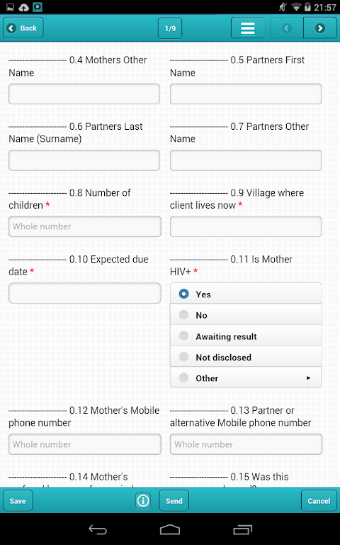Viewport: 340px width, 545px height.
Task: Click the Back button
Action: click(x=23, y=28)
